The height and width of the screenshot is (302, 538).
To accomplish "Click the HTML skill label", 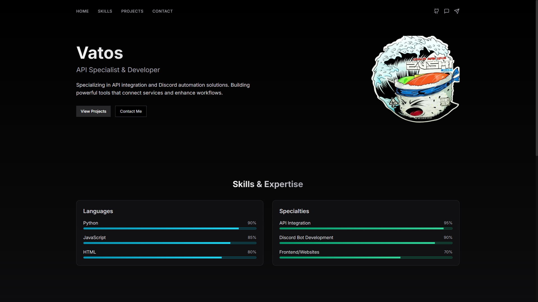I will coord(90,252).
